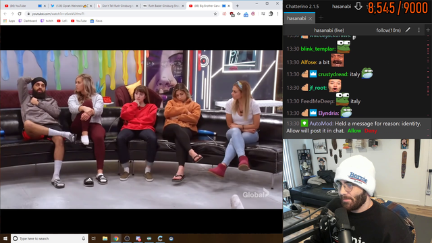Open the Apps bookmark shortcut
The width and height of the screenshot is (432, 243).
tap(9, 21)
